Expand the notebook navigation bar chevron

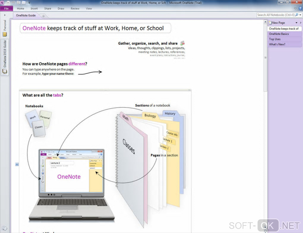(5, 15)
